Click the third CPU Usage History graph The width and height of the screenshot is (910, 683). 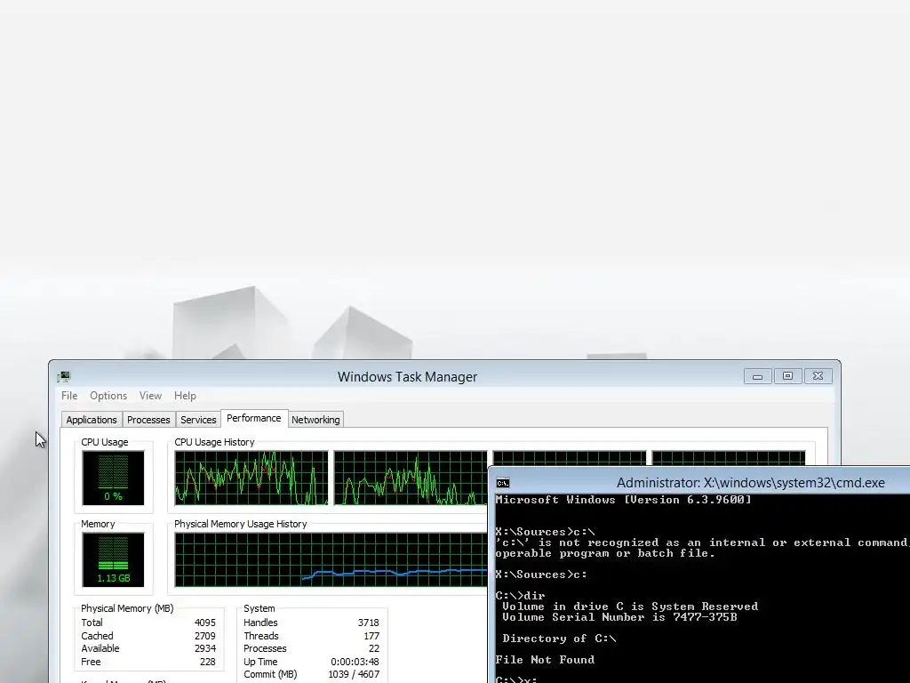point(570,458)
